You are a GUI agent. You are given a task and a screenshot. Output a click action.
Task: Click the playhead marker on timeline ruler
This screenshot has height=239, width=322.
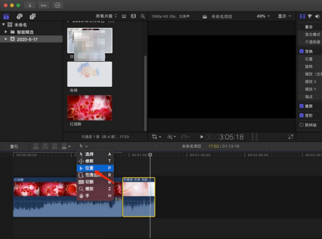click(x=150, y=155)
